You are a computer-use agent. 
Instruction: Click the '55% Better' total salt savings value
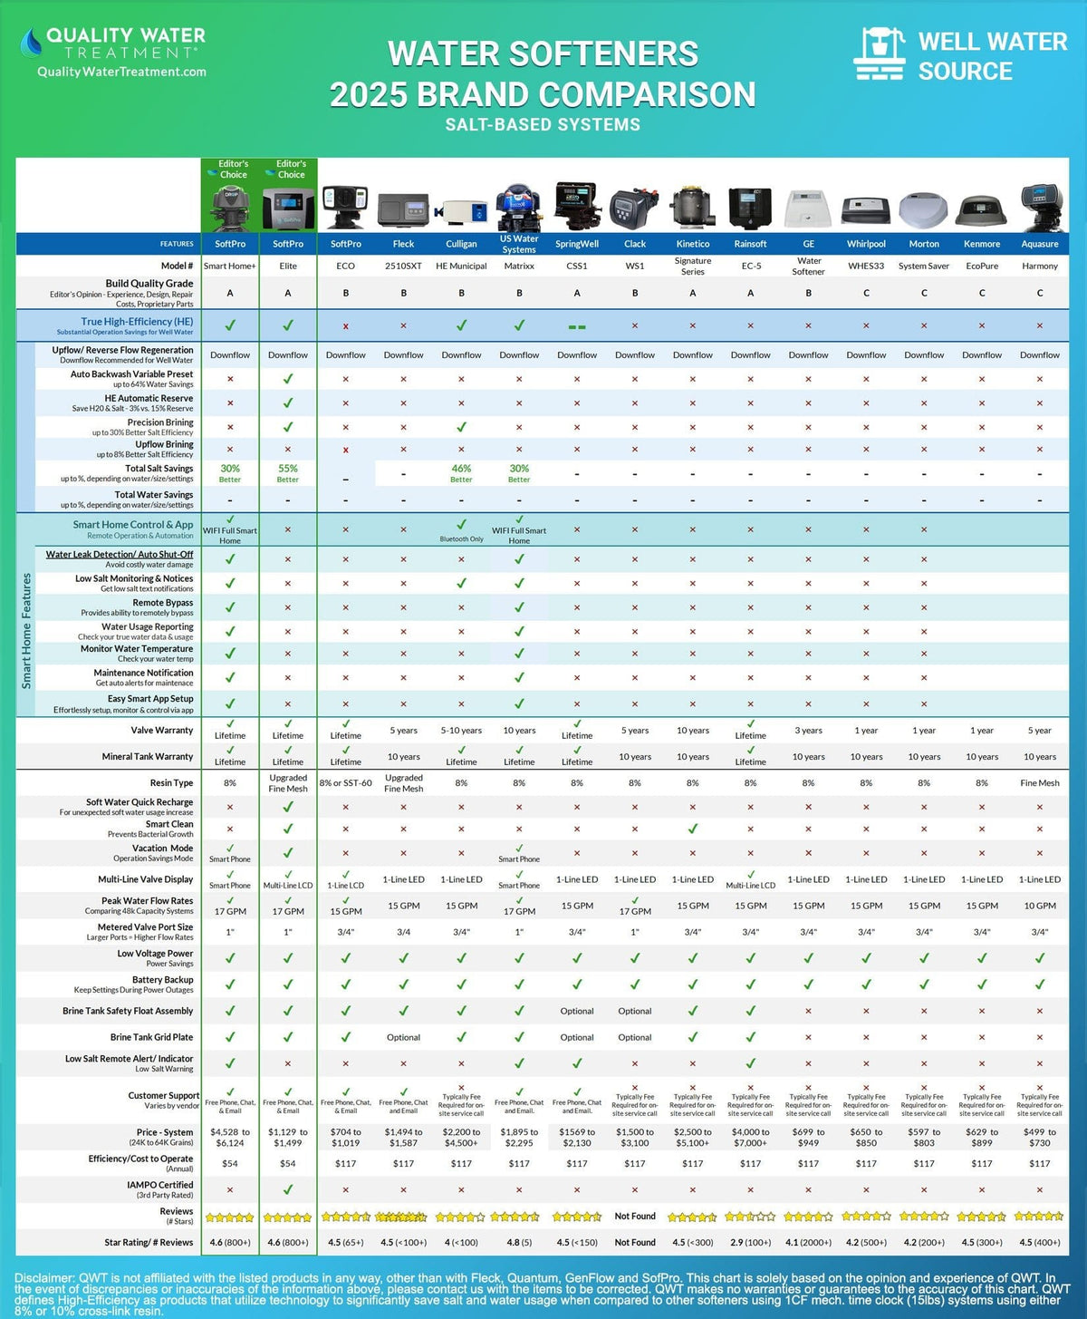click(288, 473)
